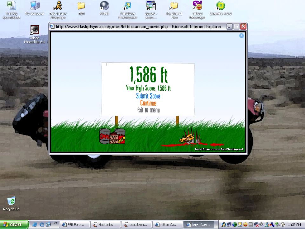
Task: Launch the AOL Instant Messenger shortcut
Action: tap(58, 10)
